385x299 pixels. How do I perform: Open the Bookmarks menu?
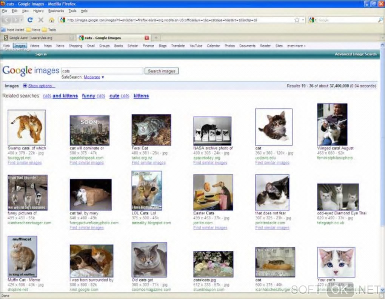pyautogui.click(x=56, y=11)
